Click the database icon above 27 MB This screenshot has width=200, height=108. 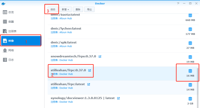tap(190, 43)
